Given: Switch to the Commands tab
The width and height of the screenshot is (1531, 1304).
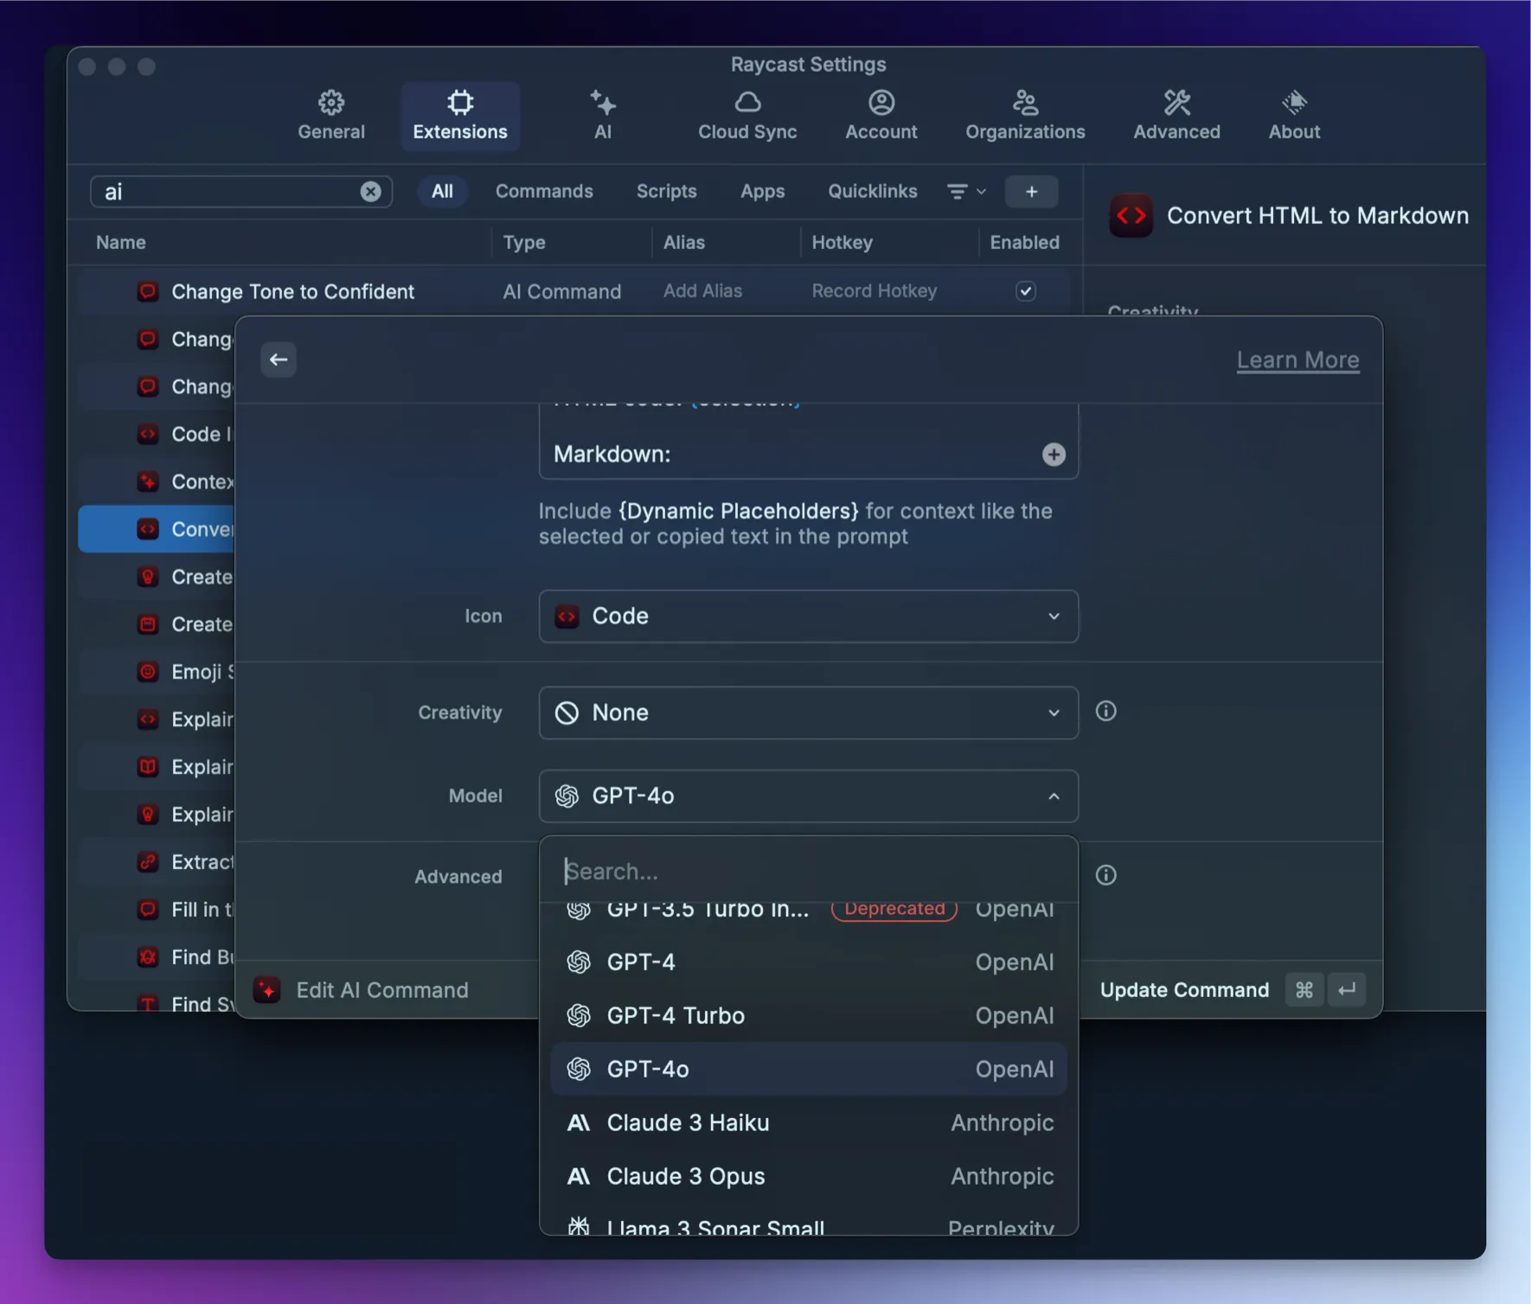Looking at the screenshot, I should (543, 191).
